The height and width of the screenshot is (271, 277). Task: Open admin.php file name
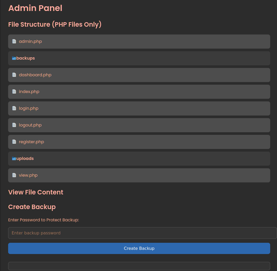point(30,41)
